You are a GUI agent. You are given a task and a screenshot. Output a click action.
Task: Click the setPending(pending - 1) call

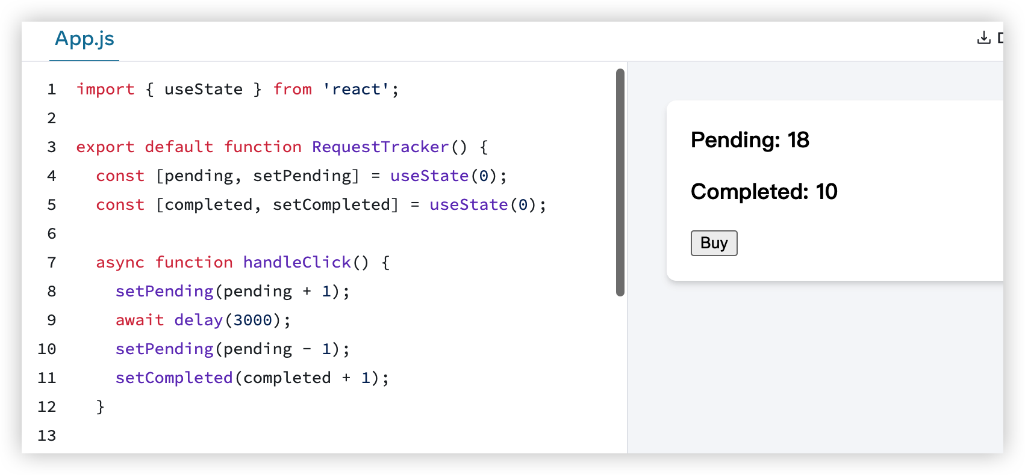pyautogui.click(x=232, y=349)
